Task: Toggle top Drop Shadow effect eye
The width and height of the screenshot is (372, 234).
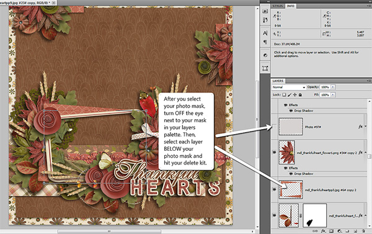Action: tap(291, 110)
